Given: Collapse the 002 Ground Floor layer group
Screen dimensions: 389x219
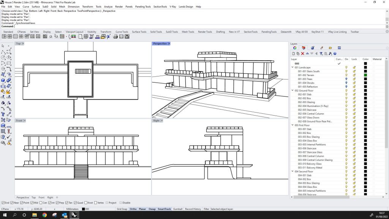Looking at the screenshot, I should click(x=293, y=90).
